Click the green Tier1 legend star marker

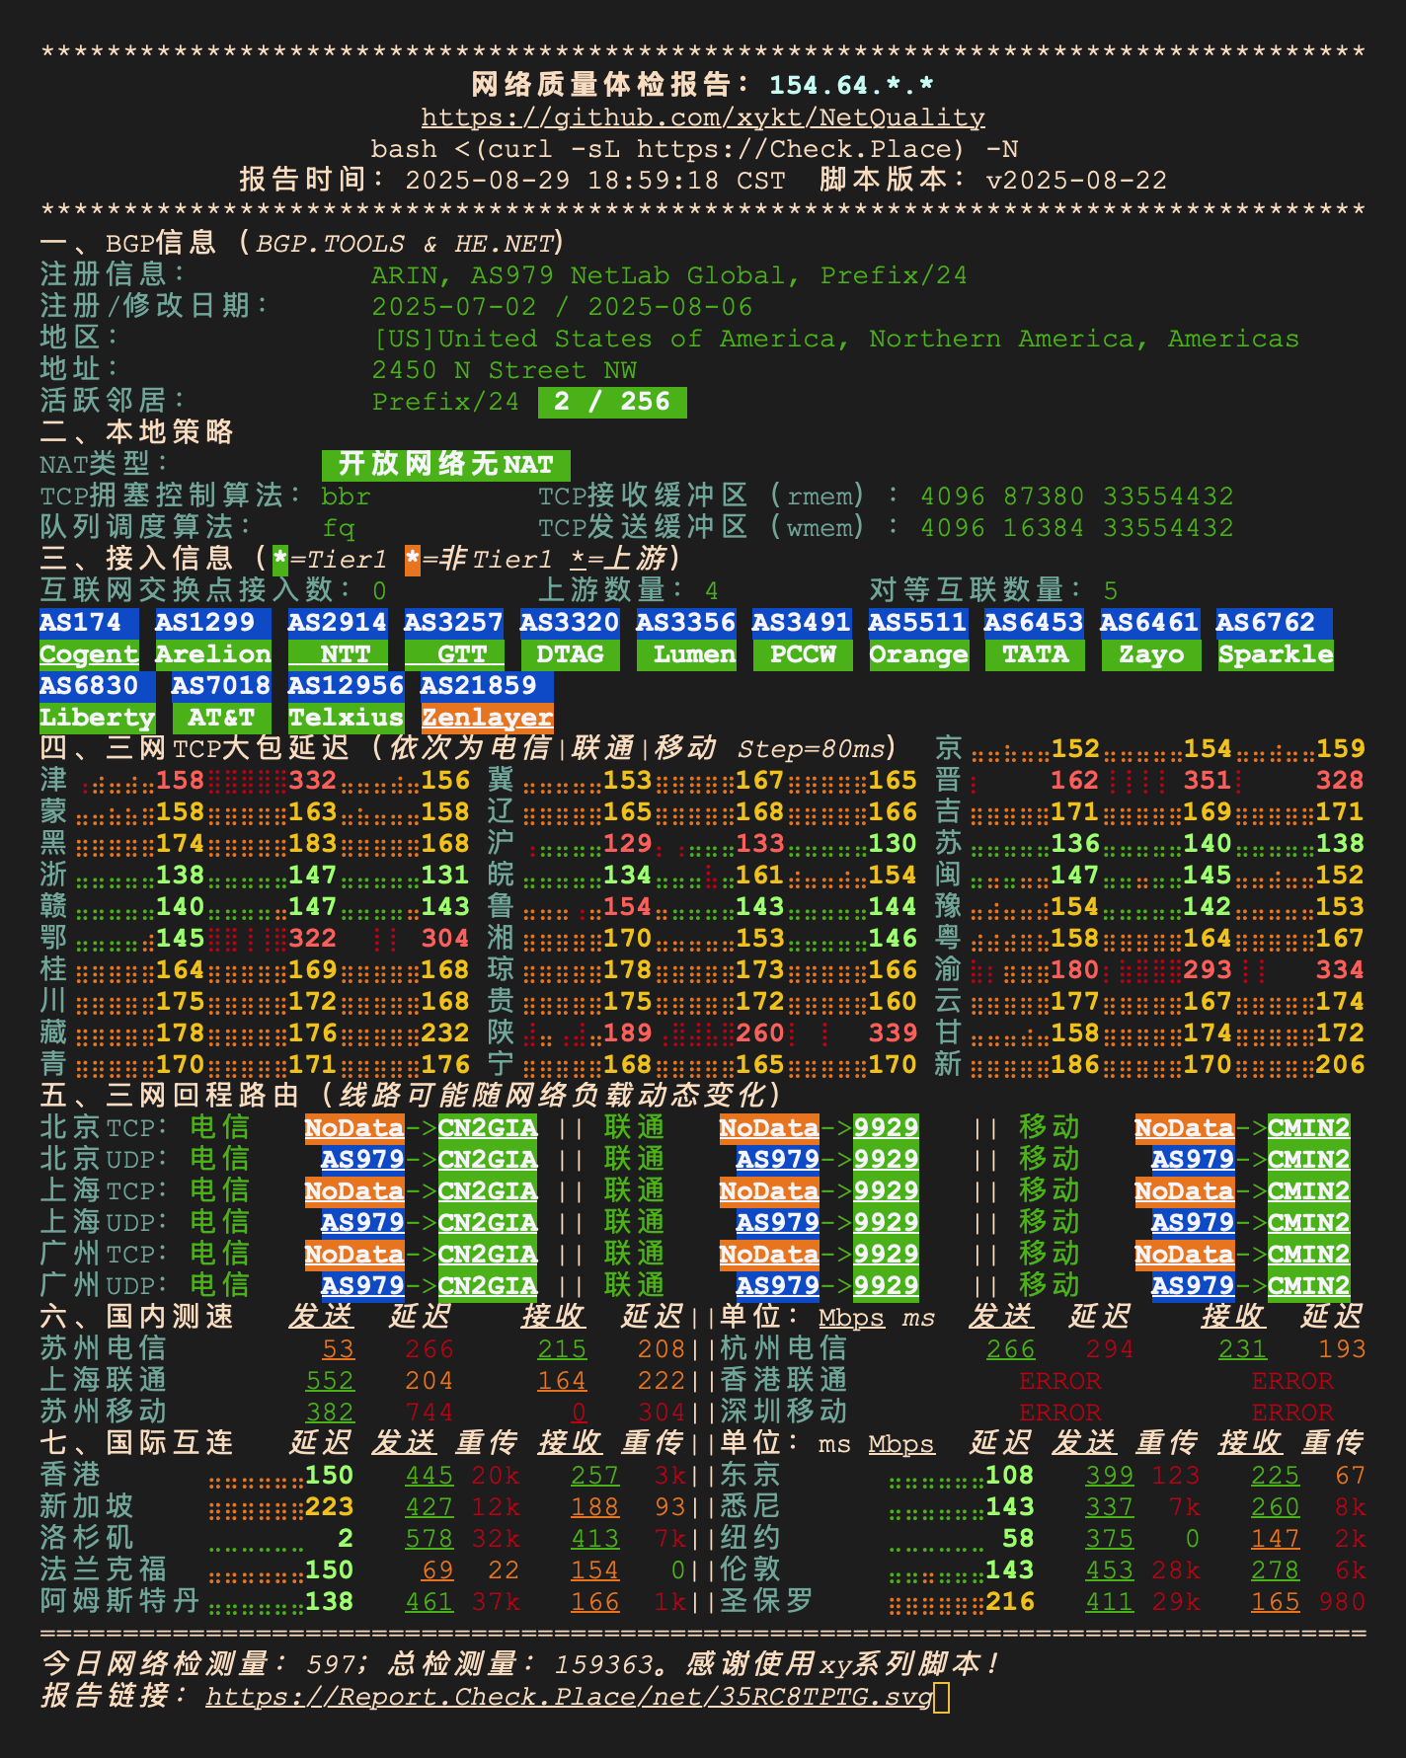pyautogui.click(x=280, y=560)
